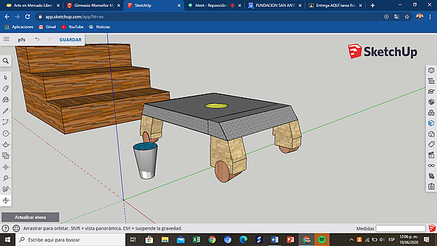Viewport: 437px width, 246px height.
Task: Click the GUARDAR save button
Action: click(70, 40)
